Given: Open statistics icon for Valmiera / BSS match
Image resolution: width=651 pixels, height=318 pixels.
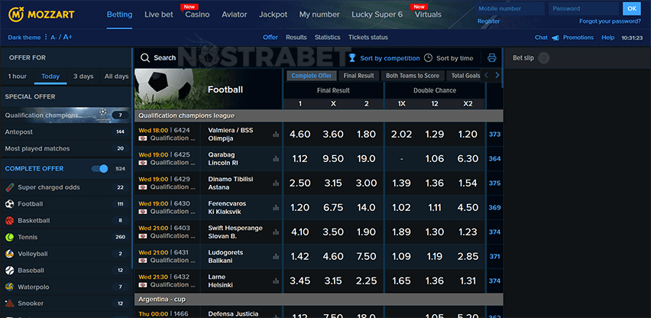Looking at the screenshot, I should (276, 134).
